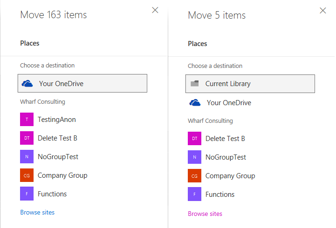Click the OneDrive cloud icon in left panel
Screen dimensions: 336x228
coord(27,84)
